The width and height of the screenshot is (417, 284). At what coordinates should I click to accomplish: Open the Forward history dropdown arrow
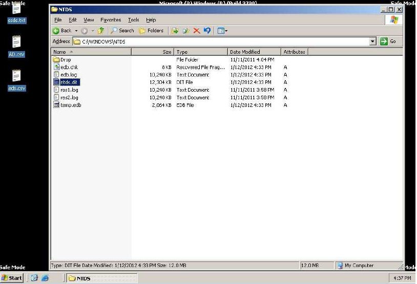pyautogui.click(x=93, y=31)
